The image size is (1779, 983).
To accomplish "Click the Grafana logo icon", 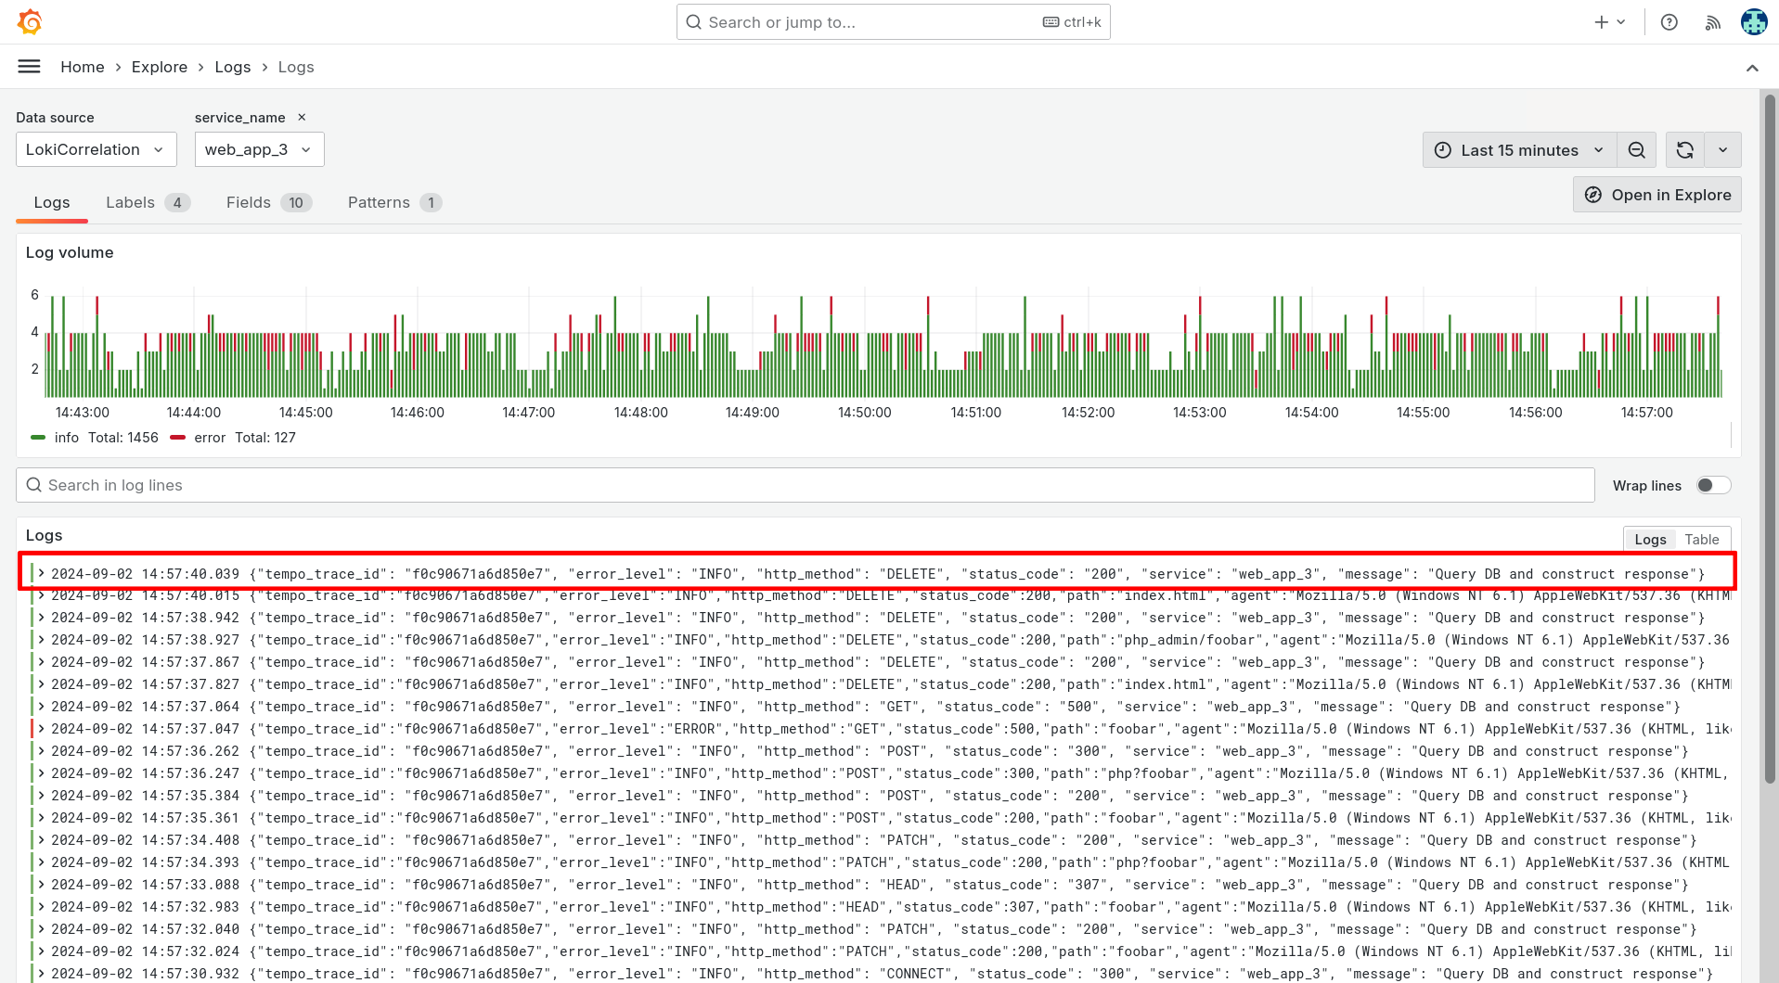I will pos(30,21).
